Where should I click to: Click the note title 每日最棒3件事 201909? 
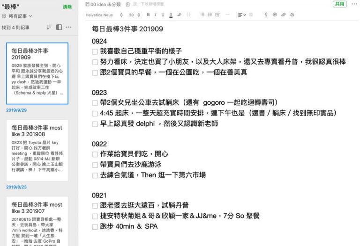coord(127,29)
